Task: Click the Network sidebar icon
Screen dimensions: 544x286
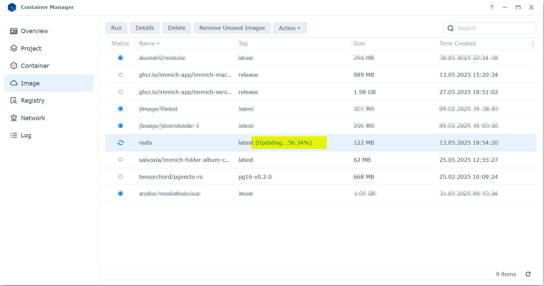Action: tap(14, 118)
